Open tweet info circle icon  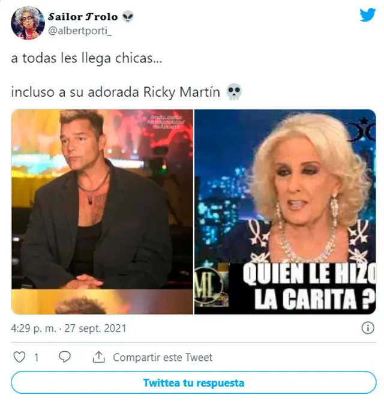pyautogui.click(x=368, y=328)
